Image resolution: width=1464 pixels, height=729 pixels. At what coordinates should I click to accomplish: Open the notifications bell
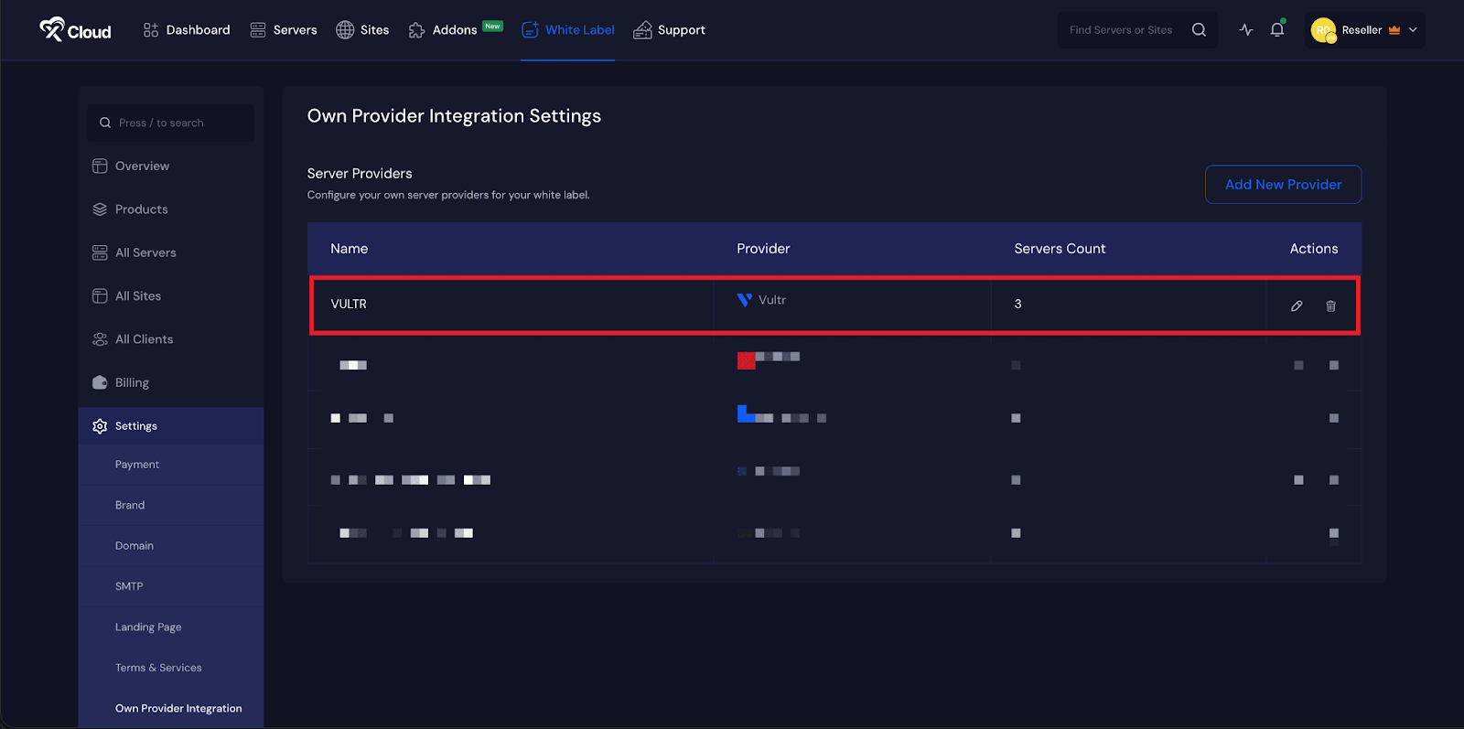click(x=1277, y=30)
